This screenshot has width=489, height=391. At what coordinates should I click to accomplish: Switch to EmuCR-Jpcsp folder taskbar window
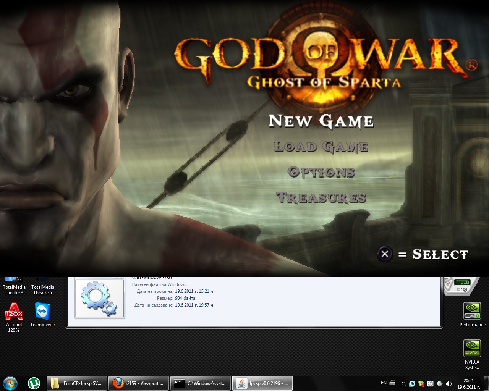tap(76, 383)
